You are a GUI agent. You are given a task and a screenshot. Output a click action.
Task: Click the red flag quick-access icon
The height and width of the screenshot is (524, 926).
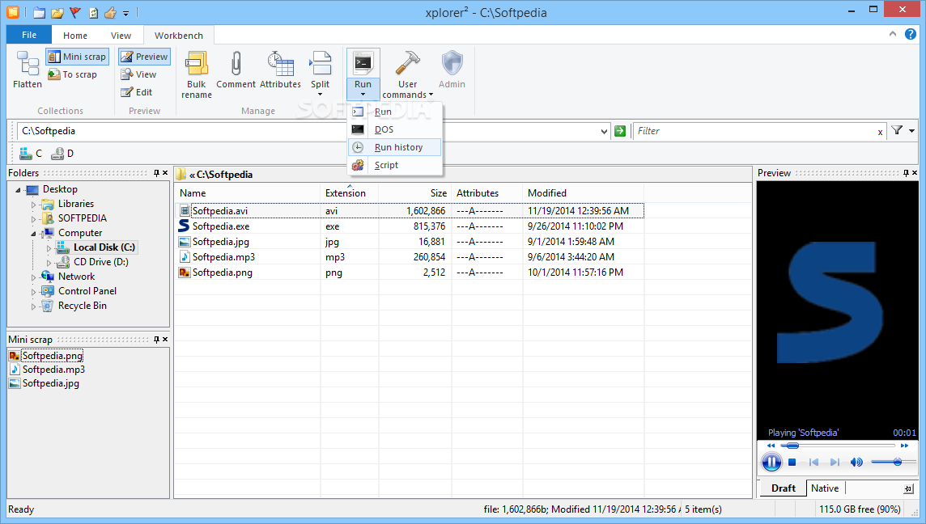tap(75, 12)
